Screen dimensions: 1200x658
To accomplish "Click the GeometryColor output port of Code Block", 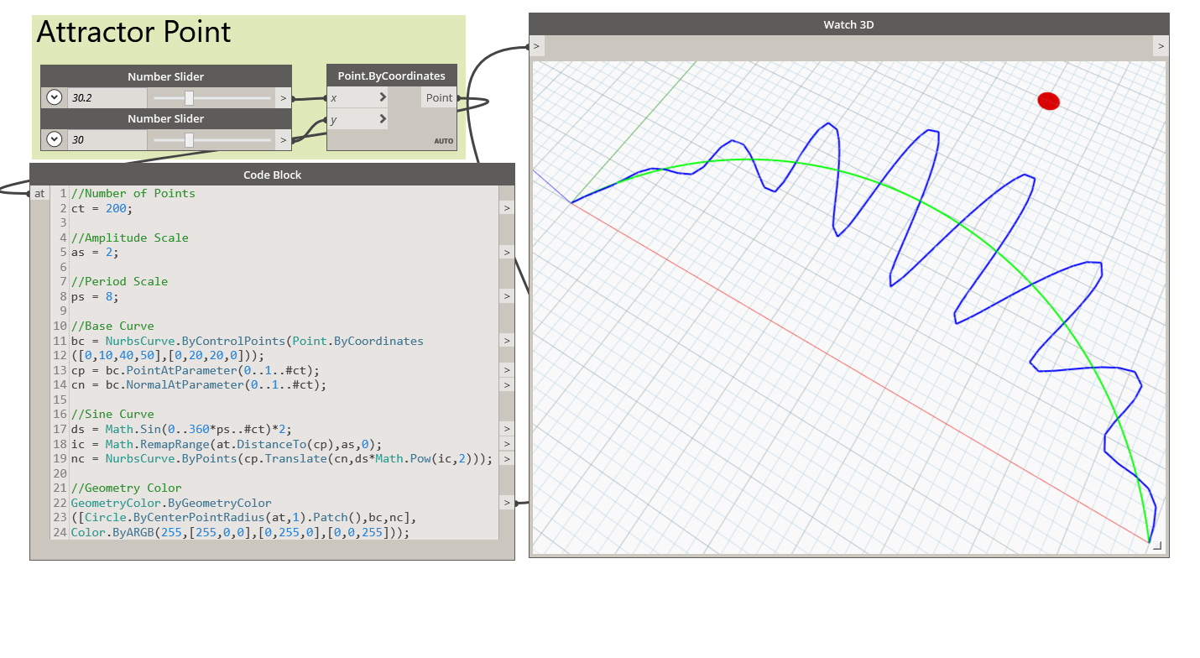I will pyautogui.click(x=506, y=503).
